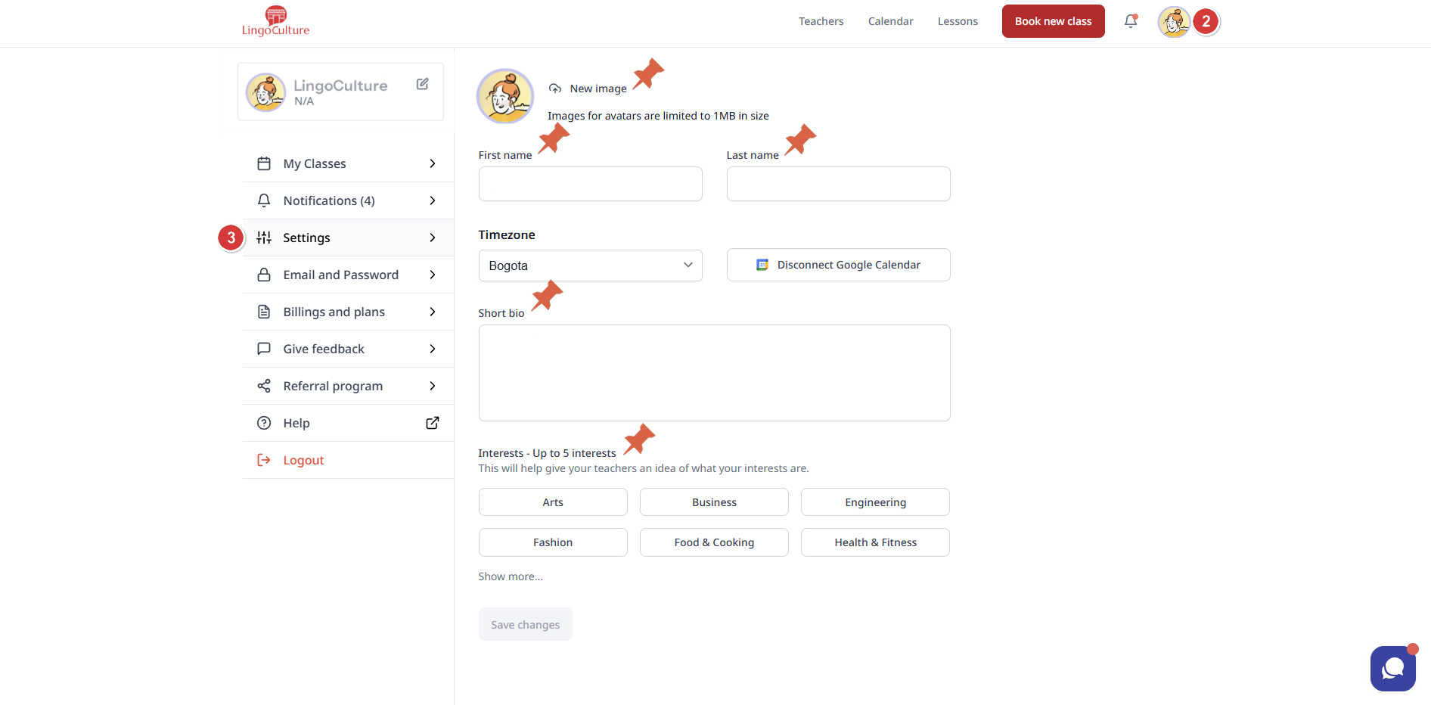Toggle the Arts interest
The width and height of the screenshot is (1431, 705).
tap(553, 502)
